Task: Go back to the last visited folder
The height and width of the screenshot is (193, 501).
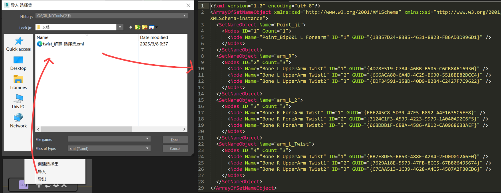Action: (x=131, y=27)
